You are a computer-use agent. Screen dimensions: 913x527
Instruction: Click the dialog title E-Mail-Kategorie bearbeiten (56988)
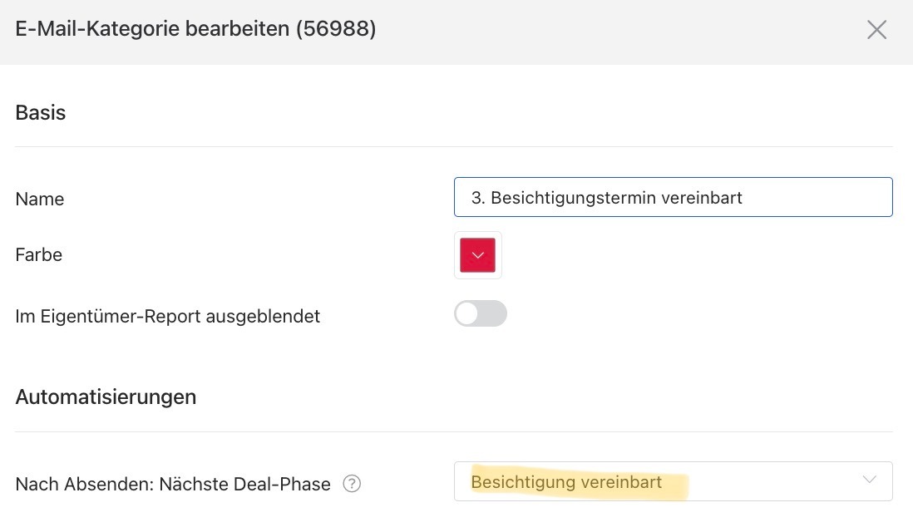point(195,28)
